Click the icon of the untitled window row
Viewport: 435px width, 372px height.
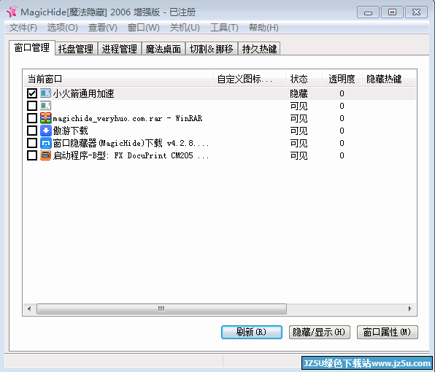click(x=45, y=106)
